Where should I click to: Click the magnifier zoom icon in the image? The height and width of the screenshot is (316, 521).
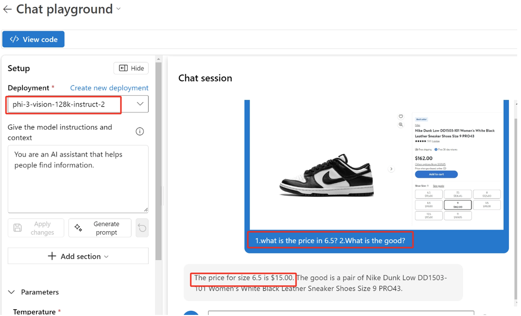(x=401, y=124)
